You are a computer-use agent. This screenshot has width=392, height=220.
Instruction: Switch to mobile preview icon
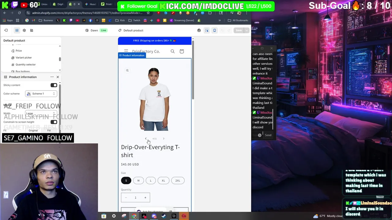click(x=214, y=30)
